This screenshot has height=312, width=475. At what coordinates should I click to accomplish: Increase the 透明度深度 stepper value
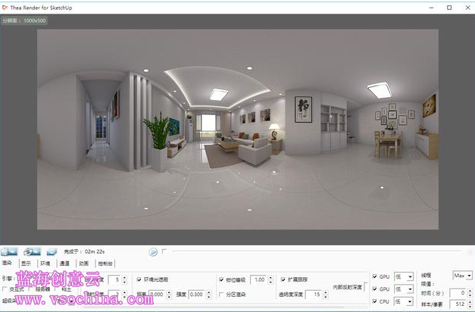[x=326, y=292]
